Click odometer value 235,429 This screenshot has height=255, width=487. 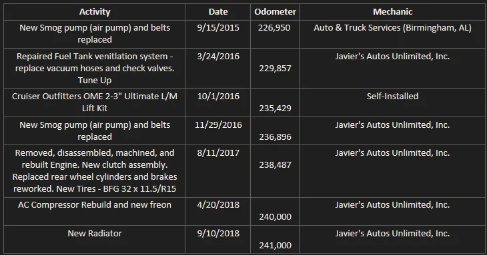(x=275, y=108)
